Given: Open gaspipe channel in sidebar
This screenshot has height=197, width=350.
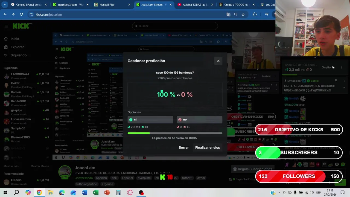Looking at the screenshot, I should point(26,112).
